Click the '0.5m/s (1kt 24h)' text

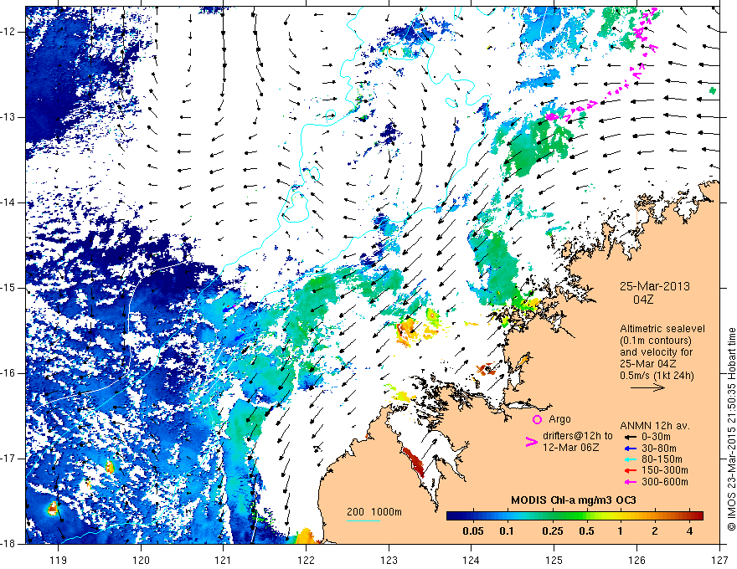(657, 375)
